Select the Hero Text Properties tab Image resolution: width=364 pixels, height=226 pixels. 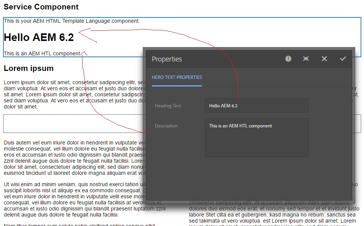tap(177, 77)
